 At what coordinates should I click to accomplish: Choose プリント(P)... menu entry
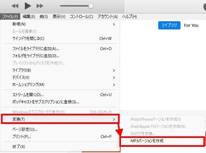tap(60, 137)
